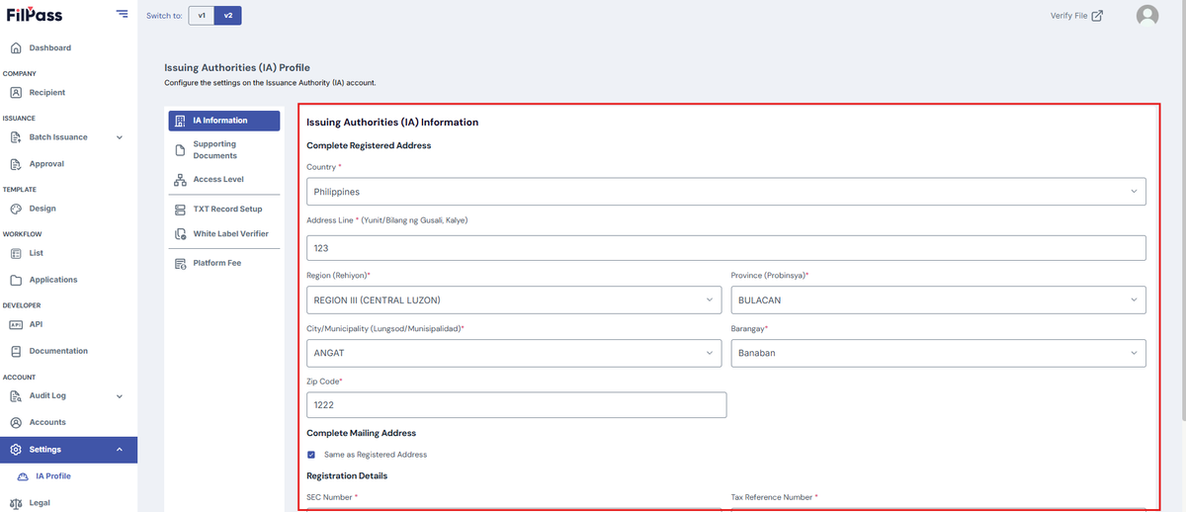Open the White Label Verifier icon
This screenshot has width=1186, height=512.
coord(180,234)
